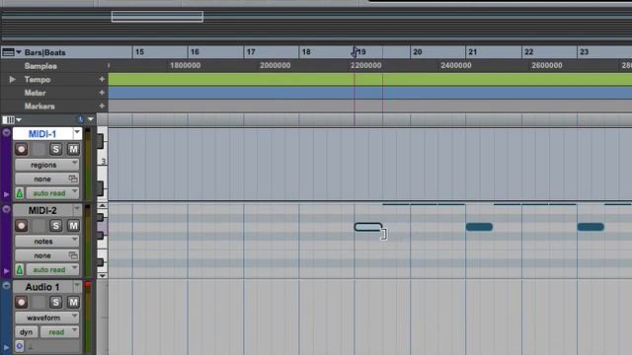The image size is (632, 355).
Task: Click bar 20 on the Bars|Beats ruler
Action: click(418, 52)
